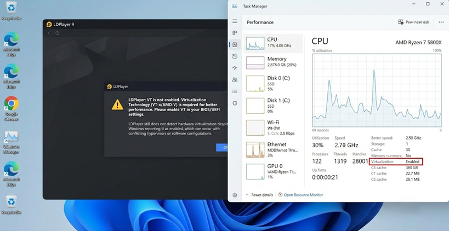Screen dimensions: 449x231
Task: Click the yellow warning triangle in LDPlayer dialog
Action: [117, 105]
